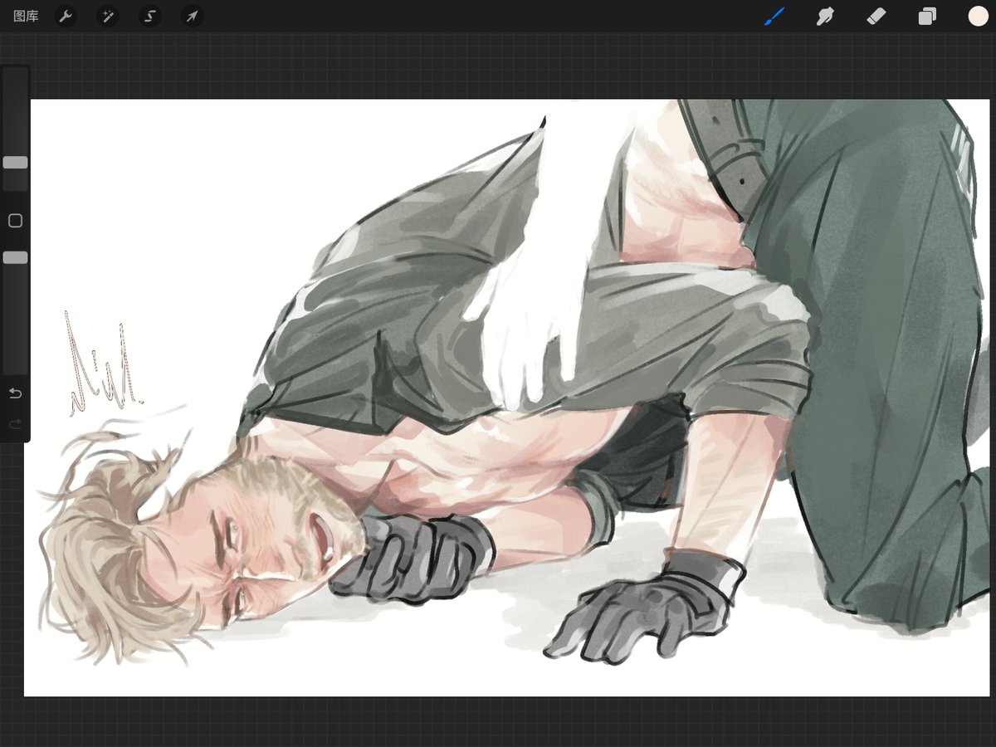Open the active color swatch
Screen dimensions: 996x747
click(x=978, y=16)
